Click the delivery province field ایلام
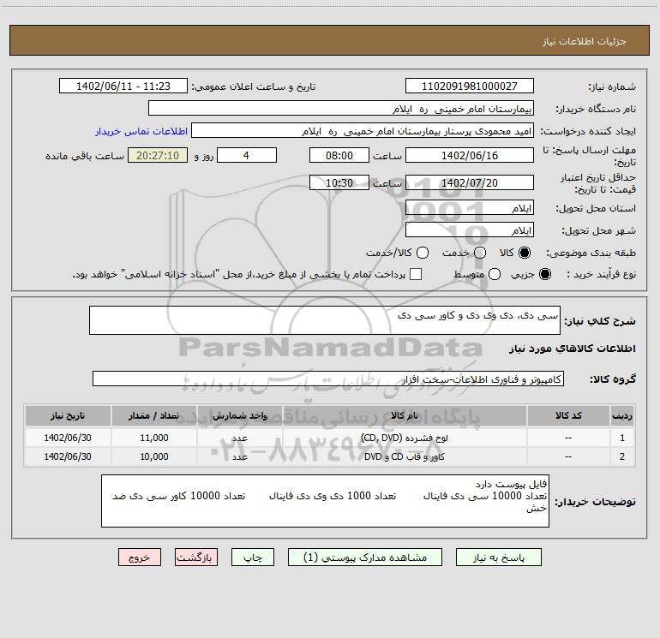This screenshot has height=638, width=660. pos(470,208)
